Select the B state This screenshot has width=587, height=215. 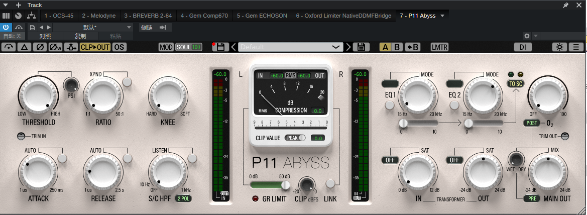[x=397, y=47]
